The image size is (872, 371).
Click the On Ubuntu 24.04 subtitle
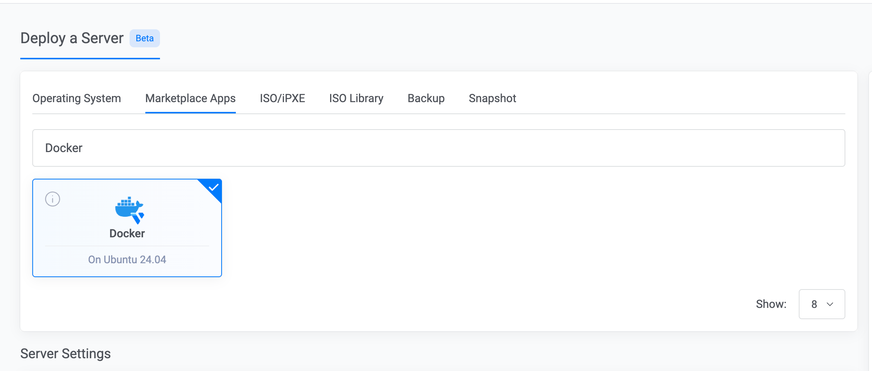[127, 259]
